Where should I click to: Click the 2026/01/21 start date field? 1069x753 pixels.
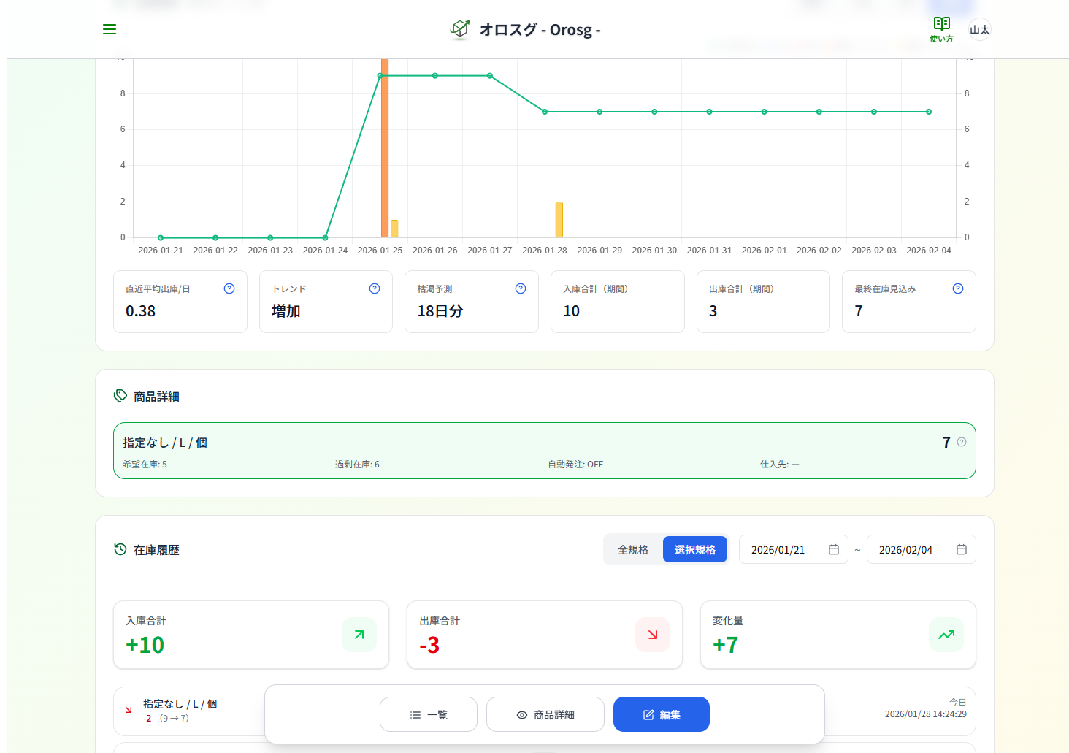(x=778, y=550)
